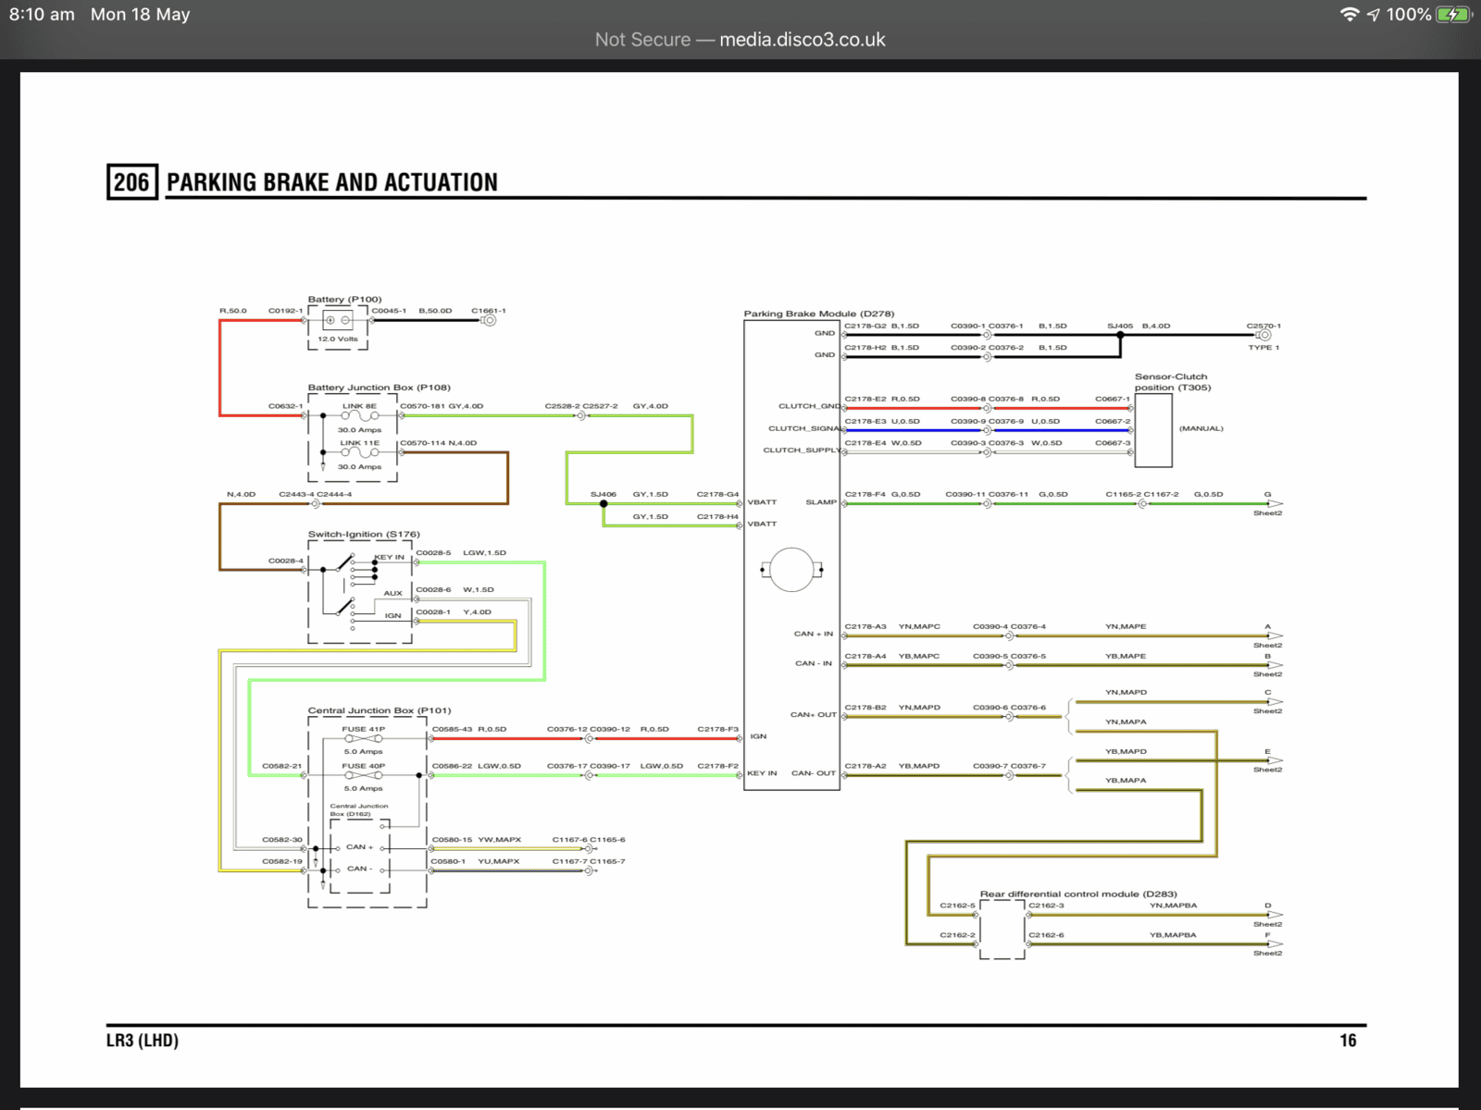Click the Parking Brake and Actuation heading

(x=332, y=182)
